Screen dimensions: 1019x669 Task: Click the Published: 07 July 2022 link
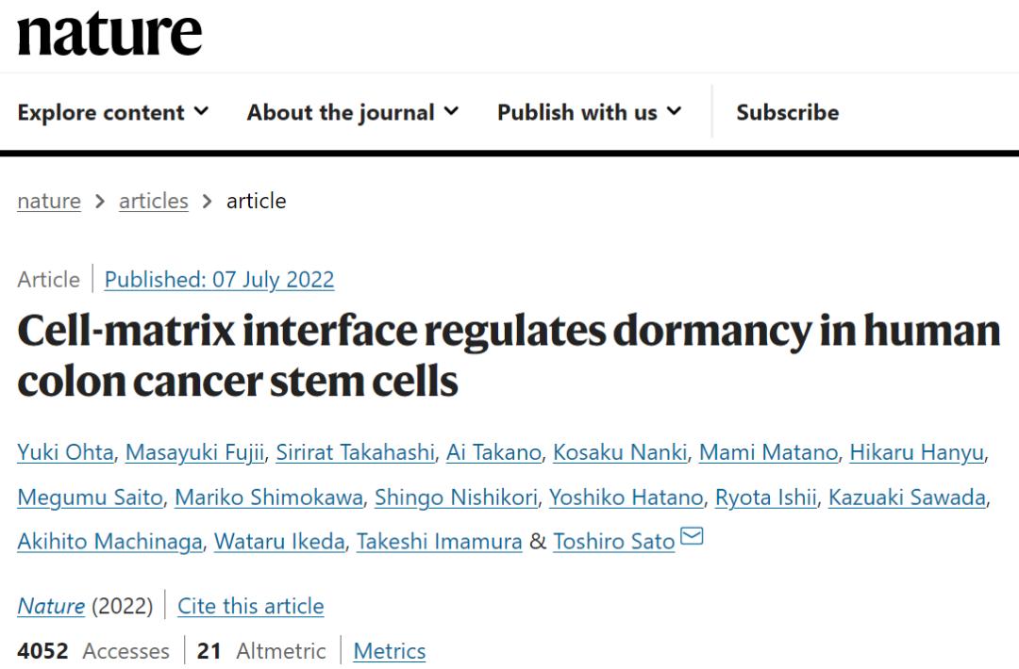point(219,280)
